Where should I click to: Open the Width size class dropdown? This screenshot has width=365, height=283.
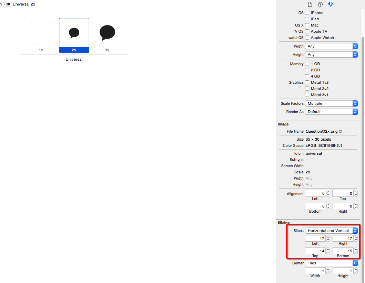click(x=331, y=46)
